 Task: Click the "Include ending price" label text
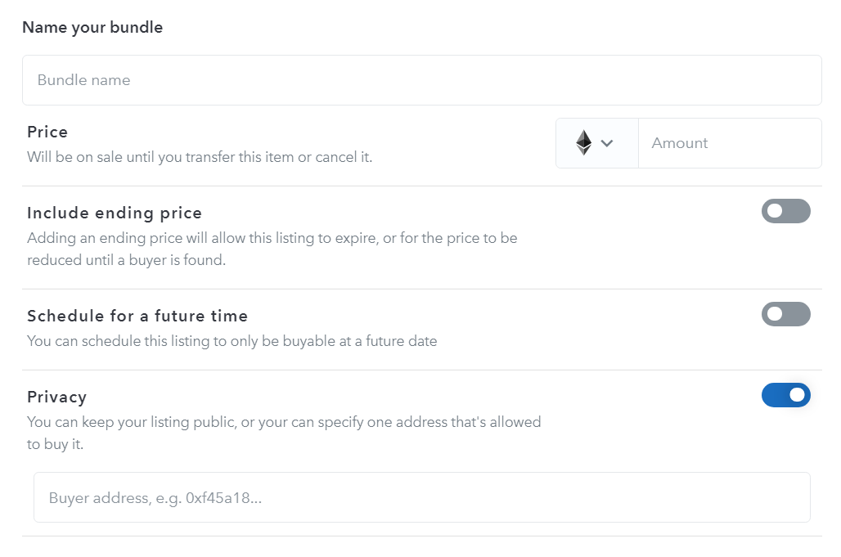coord(115,213)
